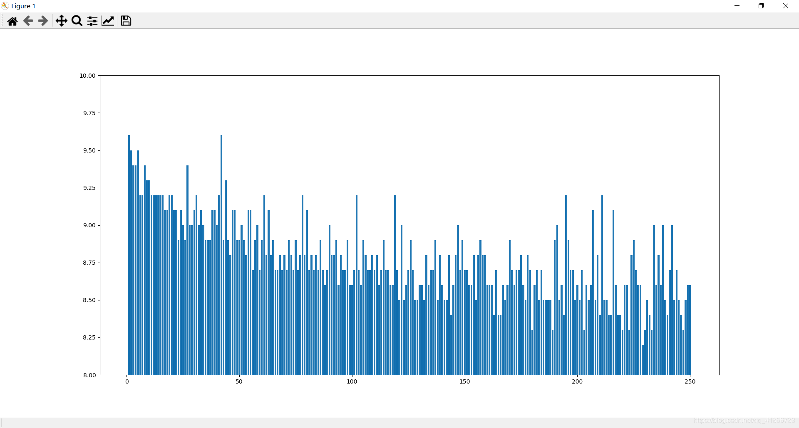Click the y-axis label 9.50
The image size is (799, 428).
point(89,150)
